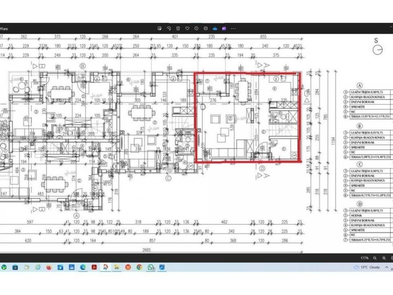Click the second zoom magnifier icon

pos(384,258)
